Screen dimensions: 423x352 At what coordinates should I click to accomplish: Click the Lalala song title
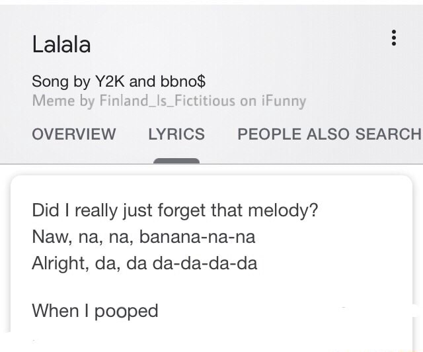61,44
